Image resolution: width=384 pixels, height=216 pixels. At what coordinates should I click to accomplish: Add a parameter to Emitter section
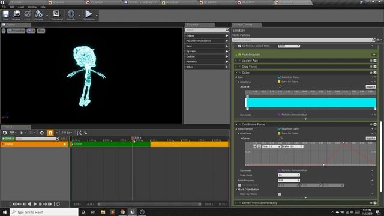[x=227, y=56]
